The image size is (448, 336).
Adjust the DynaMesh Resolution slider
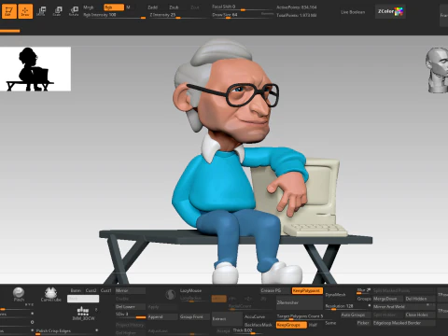[348, 306]
